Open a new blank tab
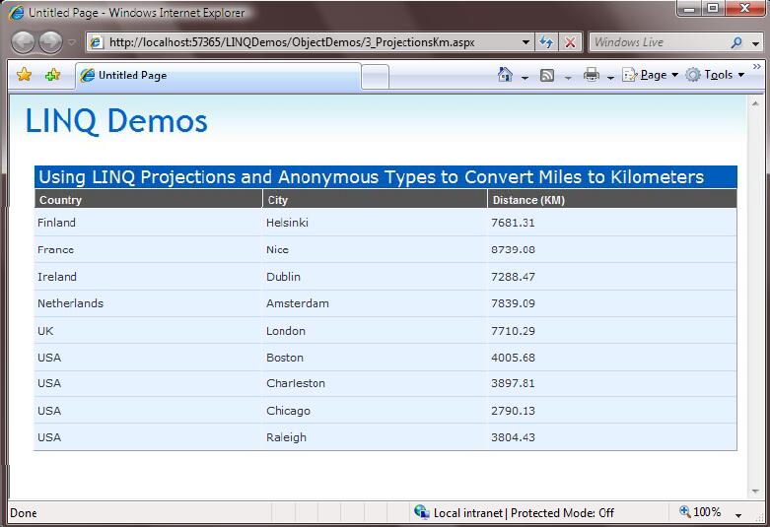 (376, 77)
